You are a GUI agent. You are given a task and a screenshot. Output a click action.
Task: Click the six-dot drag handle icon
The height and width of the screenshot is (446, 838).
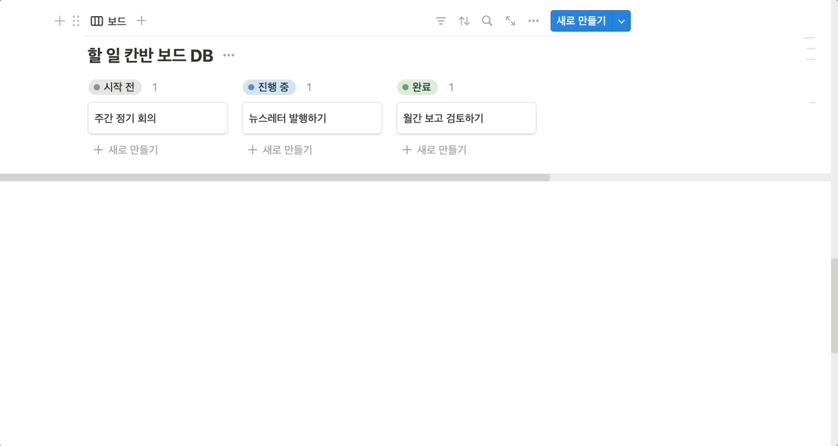[76, 21]
